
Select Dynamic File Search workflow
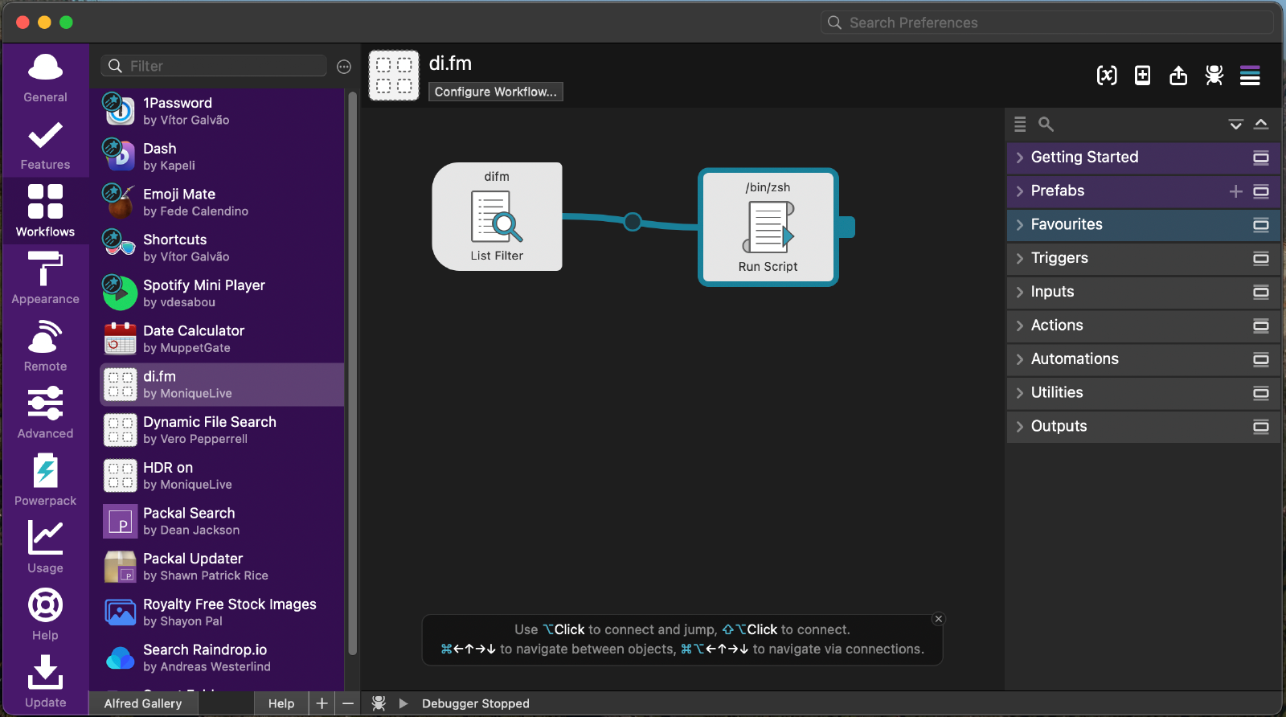(222, 430)
